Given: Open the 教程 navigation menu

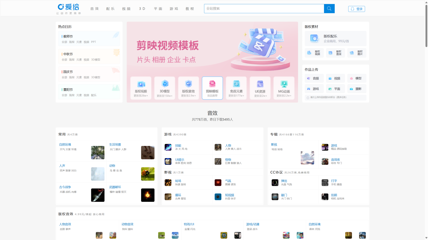Looking at the screenshot, I should coord(190,9).
